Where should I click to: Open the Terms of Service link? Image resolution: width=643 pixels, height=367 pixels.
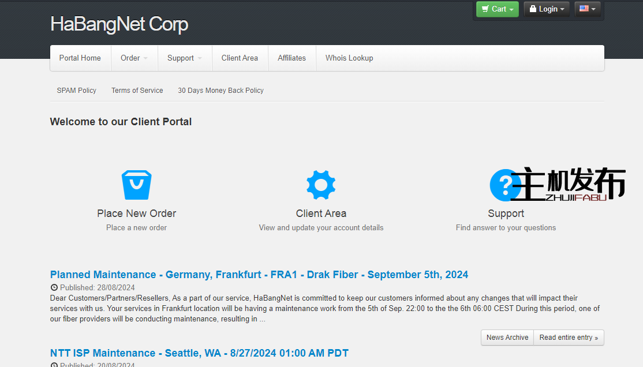(137, 91)
